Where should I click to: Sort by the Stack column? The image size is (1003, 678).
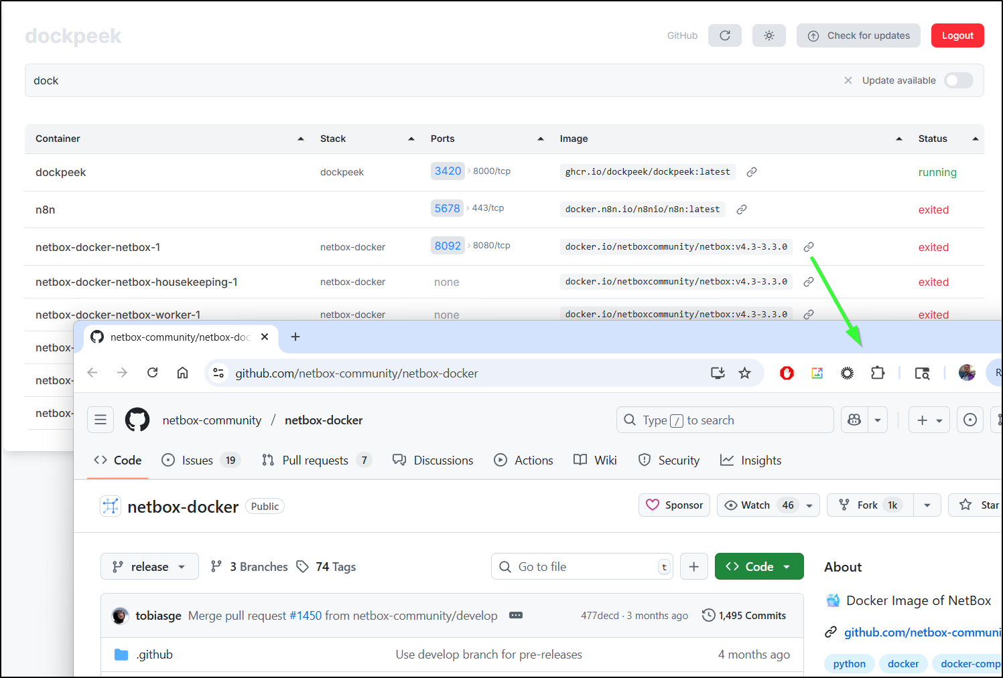(x=367, y=139)
